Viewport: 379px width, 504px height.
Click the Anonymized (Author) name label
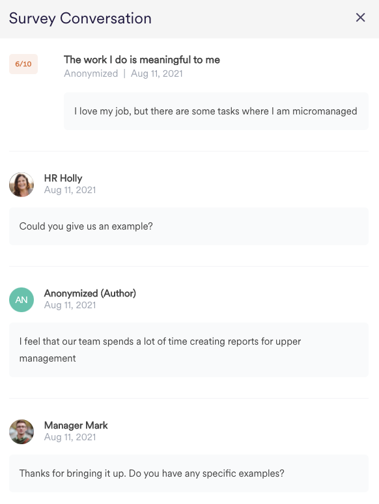(90, 293)
